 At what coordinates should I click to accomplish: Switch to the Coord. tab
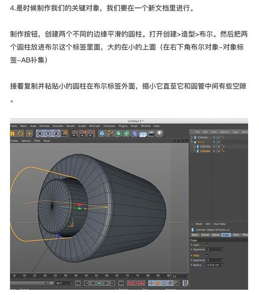[205, 235]
